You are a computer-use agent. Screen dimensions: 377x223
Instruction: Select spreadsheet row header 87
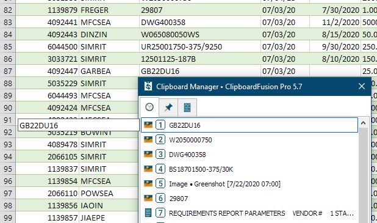click(x=8, y=71)
